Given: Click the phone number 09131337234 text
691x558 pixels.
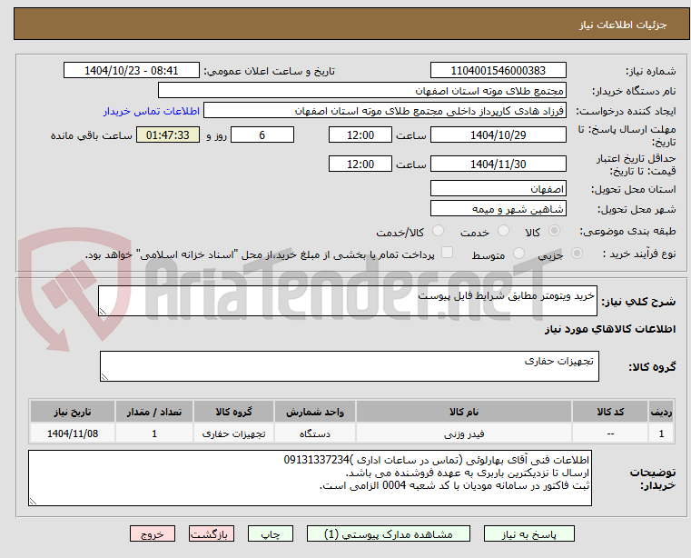Looking at the screenshot, I should click(316, 460).
